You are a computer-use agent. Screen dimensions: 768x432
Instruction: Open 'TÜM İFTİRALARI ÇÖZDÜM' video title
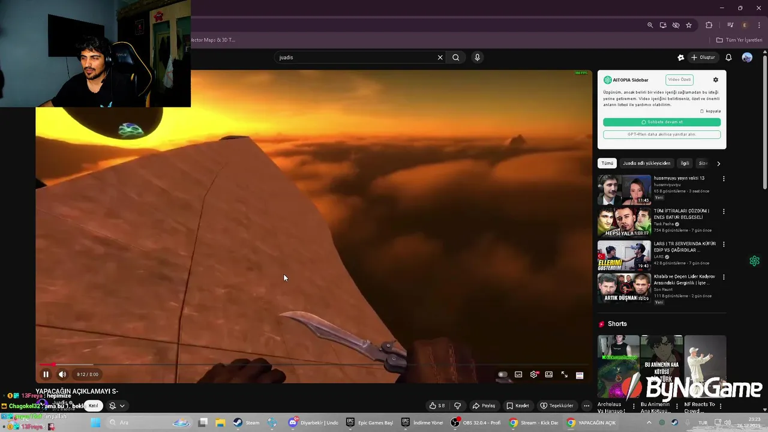coord(681,214)
